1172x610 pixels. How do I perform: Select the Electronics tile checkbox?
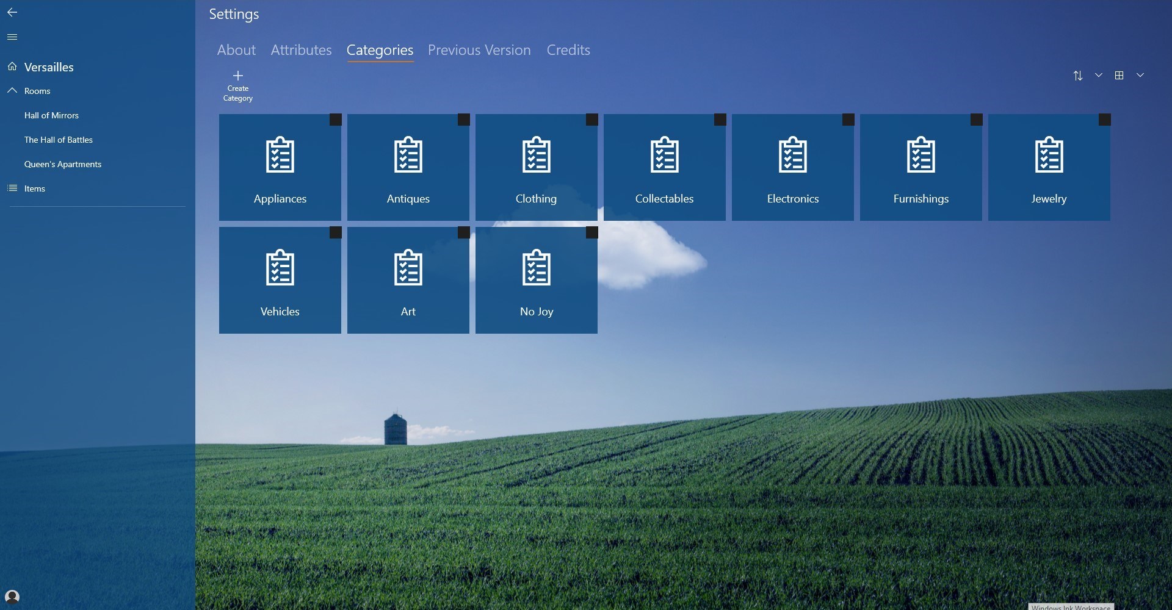pos(848,120)
